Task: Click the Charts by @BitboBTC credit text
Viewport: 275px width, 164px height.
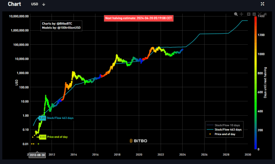Action: tap(57, 24)
